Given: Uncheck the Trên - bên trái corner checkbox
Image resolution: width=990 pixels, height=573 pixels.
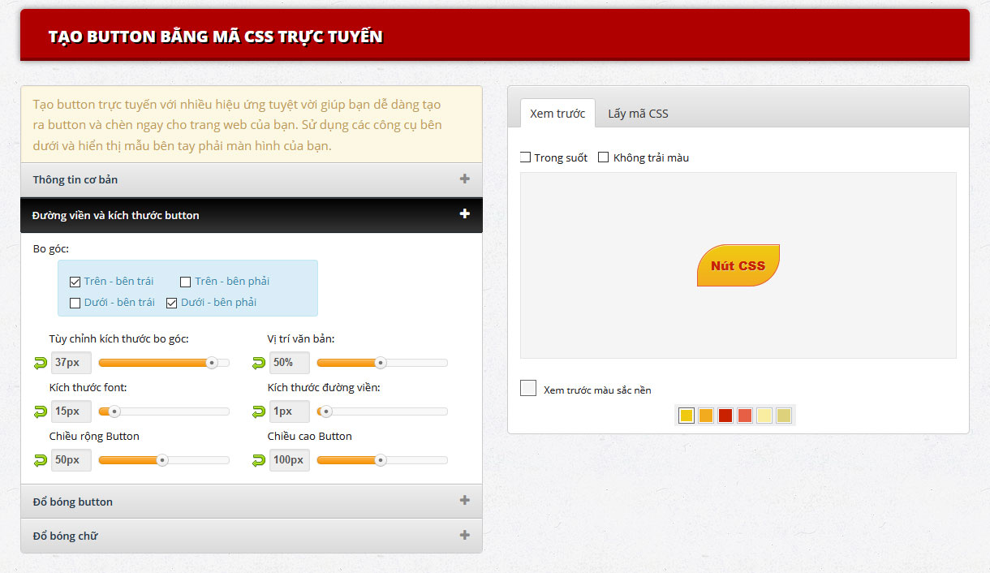Looking at the screenshot, I should click(x=75, y=282).
